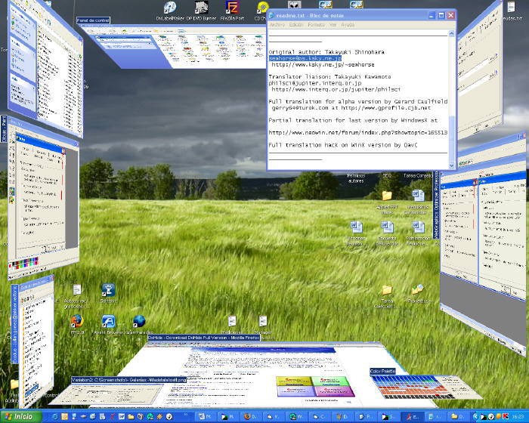Click Notepad's scrollbar up arrow
This screenshot has width=529, height=423.
452,33
